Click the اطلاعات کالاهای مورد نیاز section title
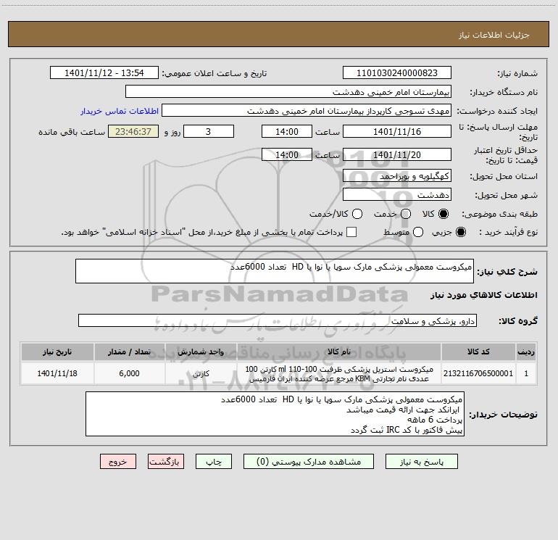This screenshot has width=558, height=540. click(483, 295)
